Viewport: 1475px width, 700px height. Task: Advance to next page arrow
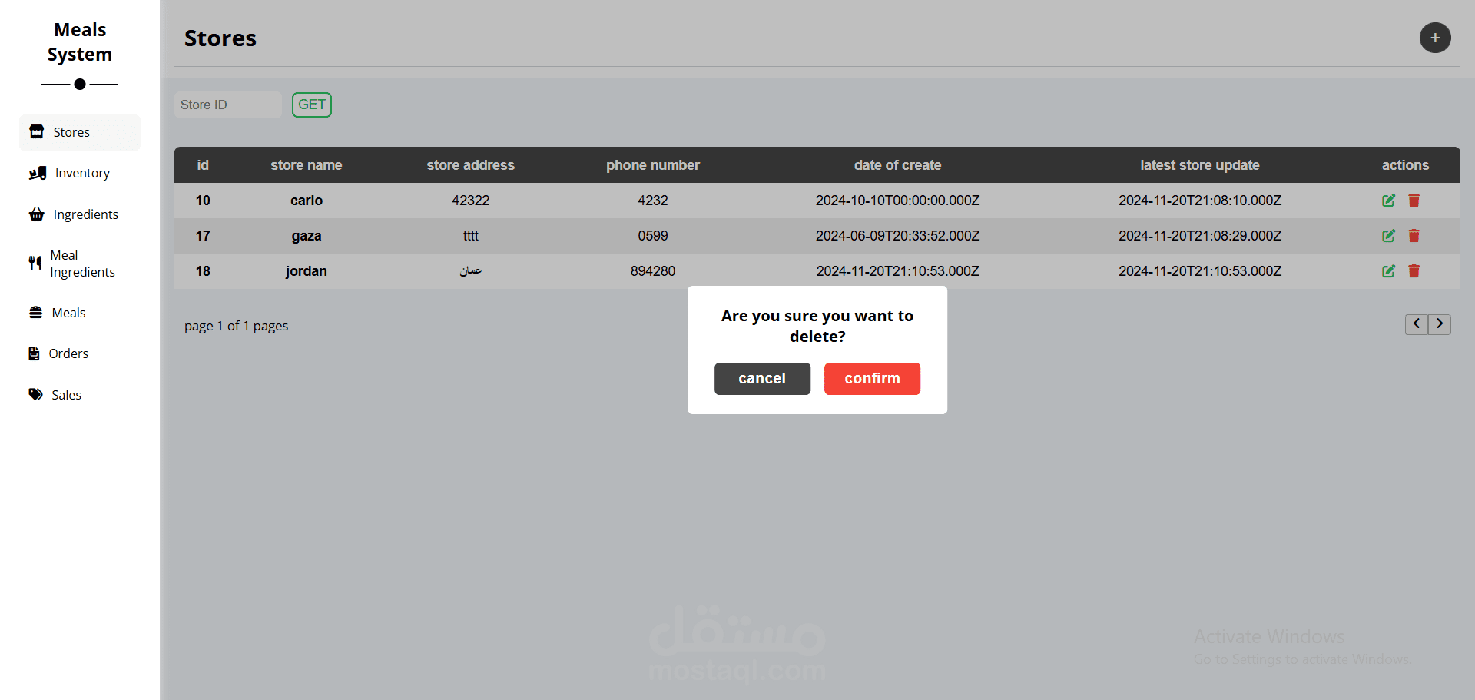coord(1440,324)
